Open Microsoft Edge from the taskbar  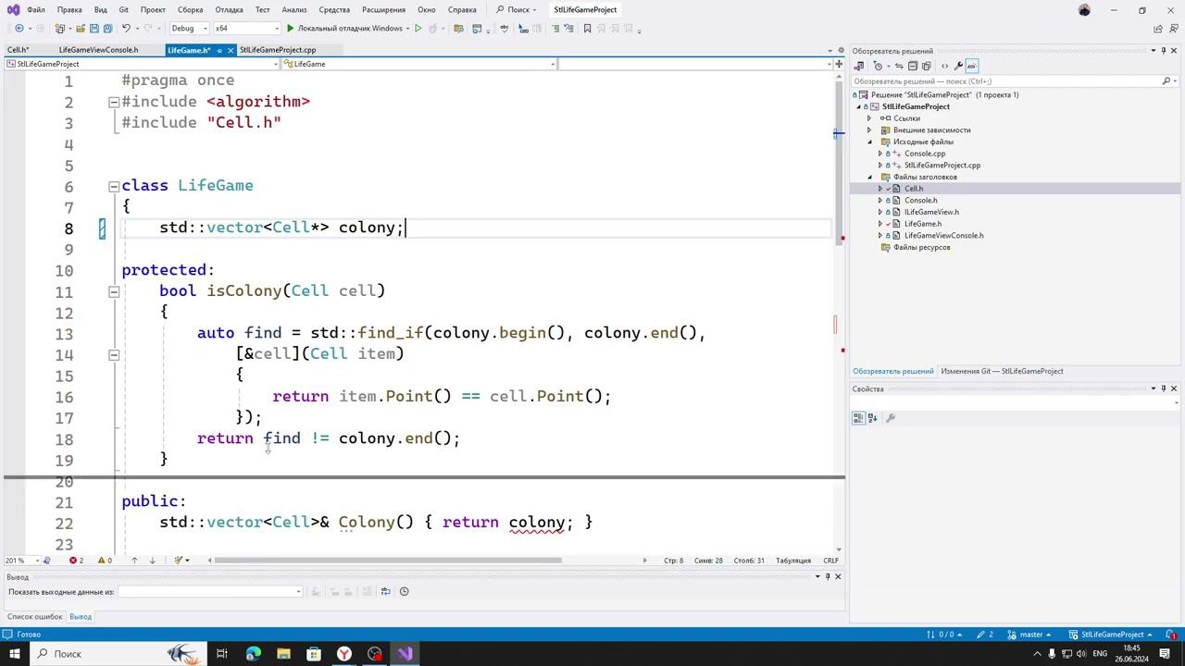tap(253, 654)
